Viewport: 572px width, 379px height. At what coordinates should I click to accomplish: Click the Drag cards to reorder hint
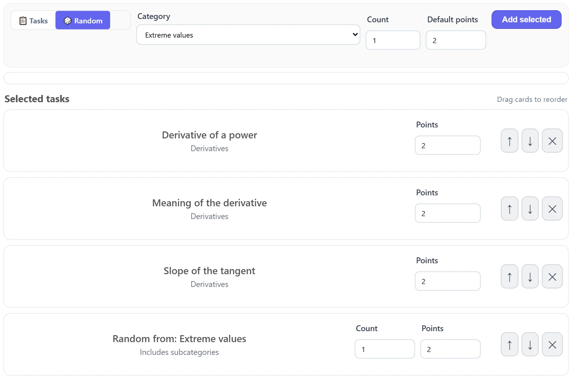pos(532,99)
